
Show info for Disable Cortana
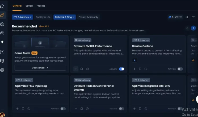click(x=146, y=69)
